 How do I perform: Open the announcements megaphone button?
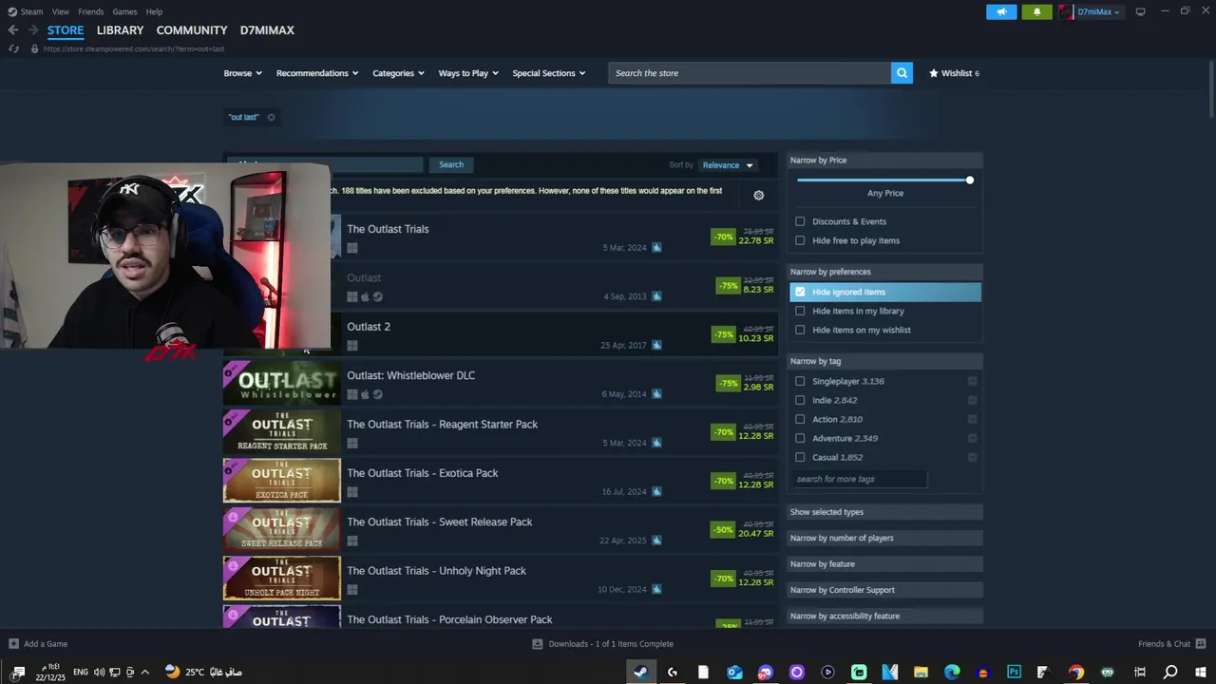click(x=1001, y=11)
